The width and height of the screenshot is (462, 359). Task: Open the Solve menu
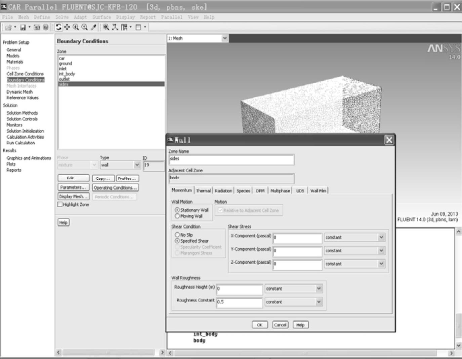(62, 17)
